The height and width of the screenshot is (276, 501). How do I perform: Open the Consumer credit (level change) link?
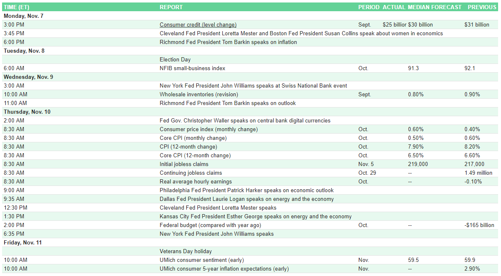click(x=198, y=24)
